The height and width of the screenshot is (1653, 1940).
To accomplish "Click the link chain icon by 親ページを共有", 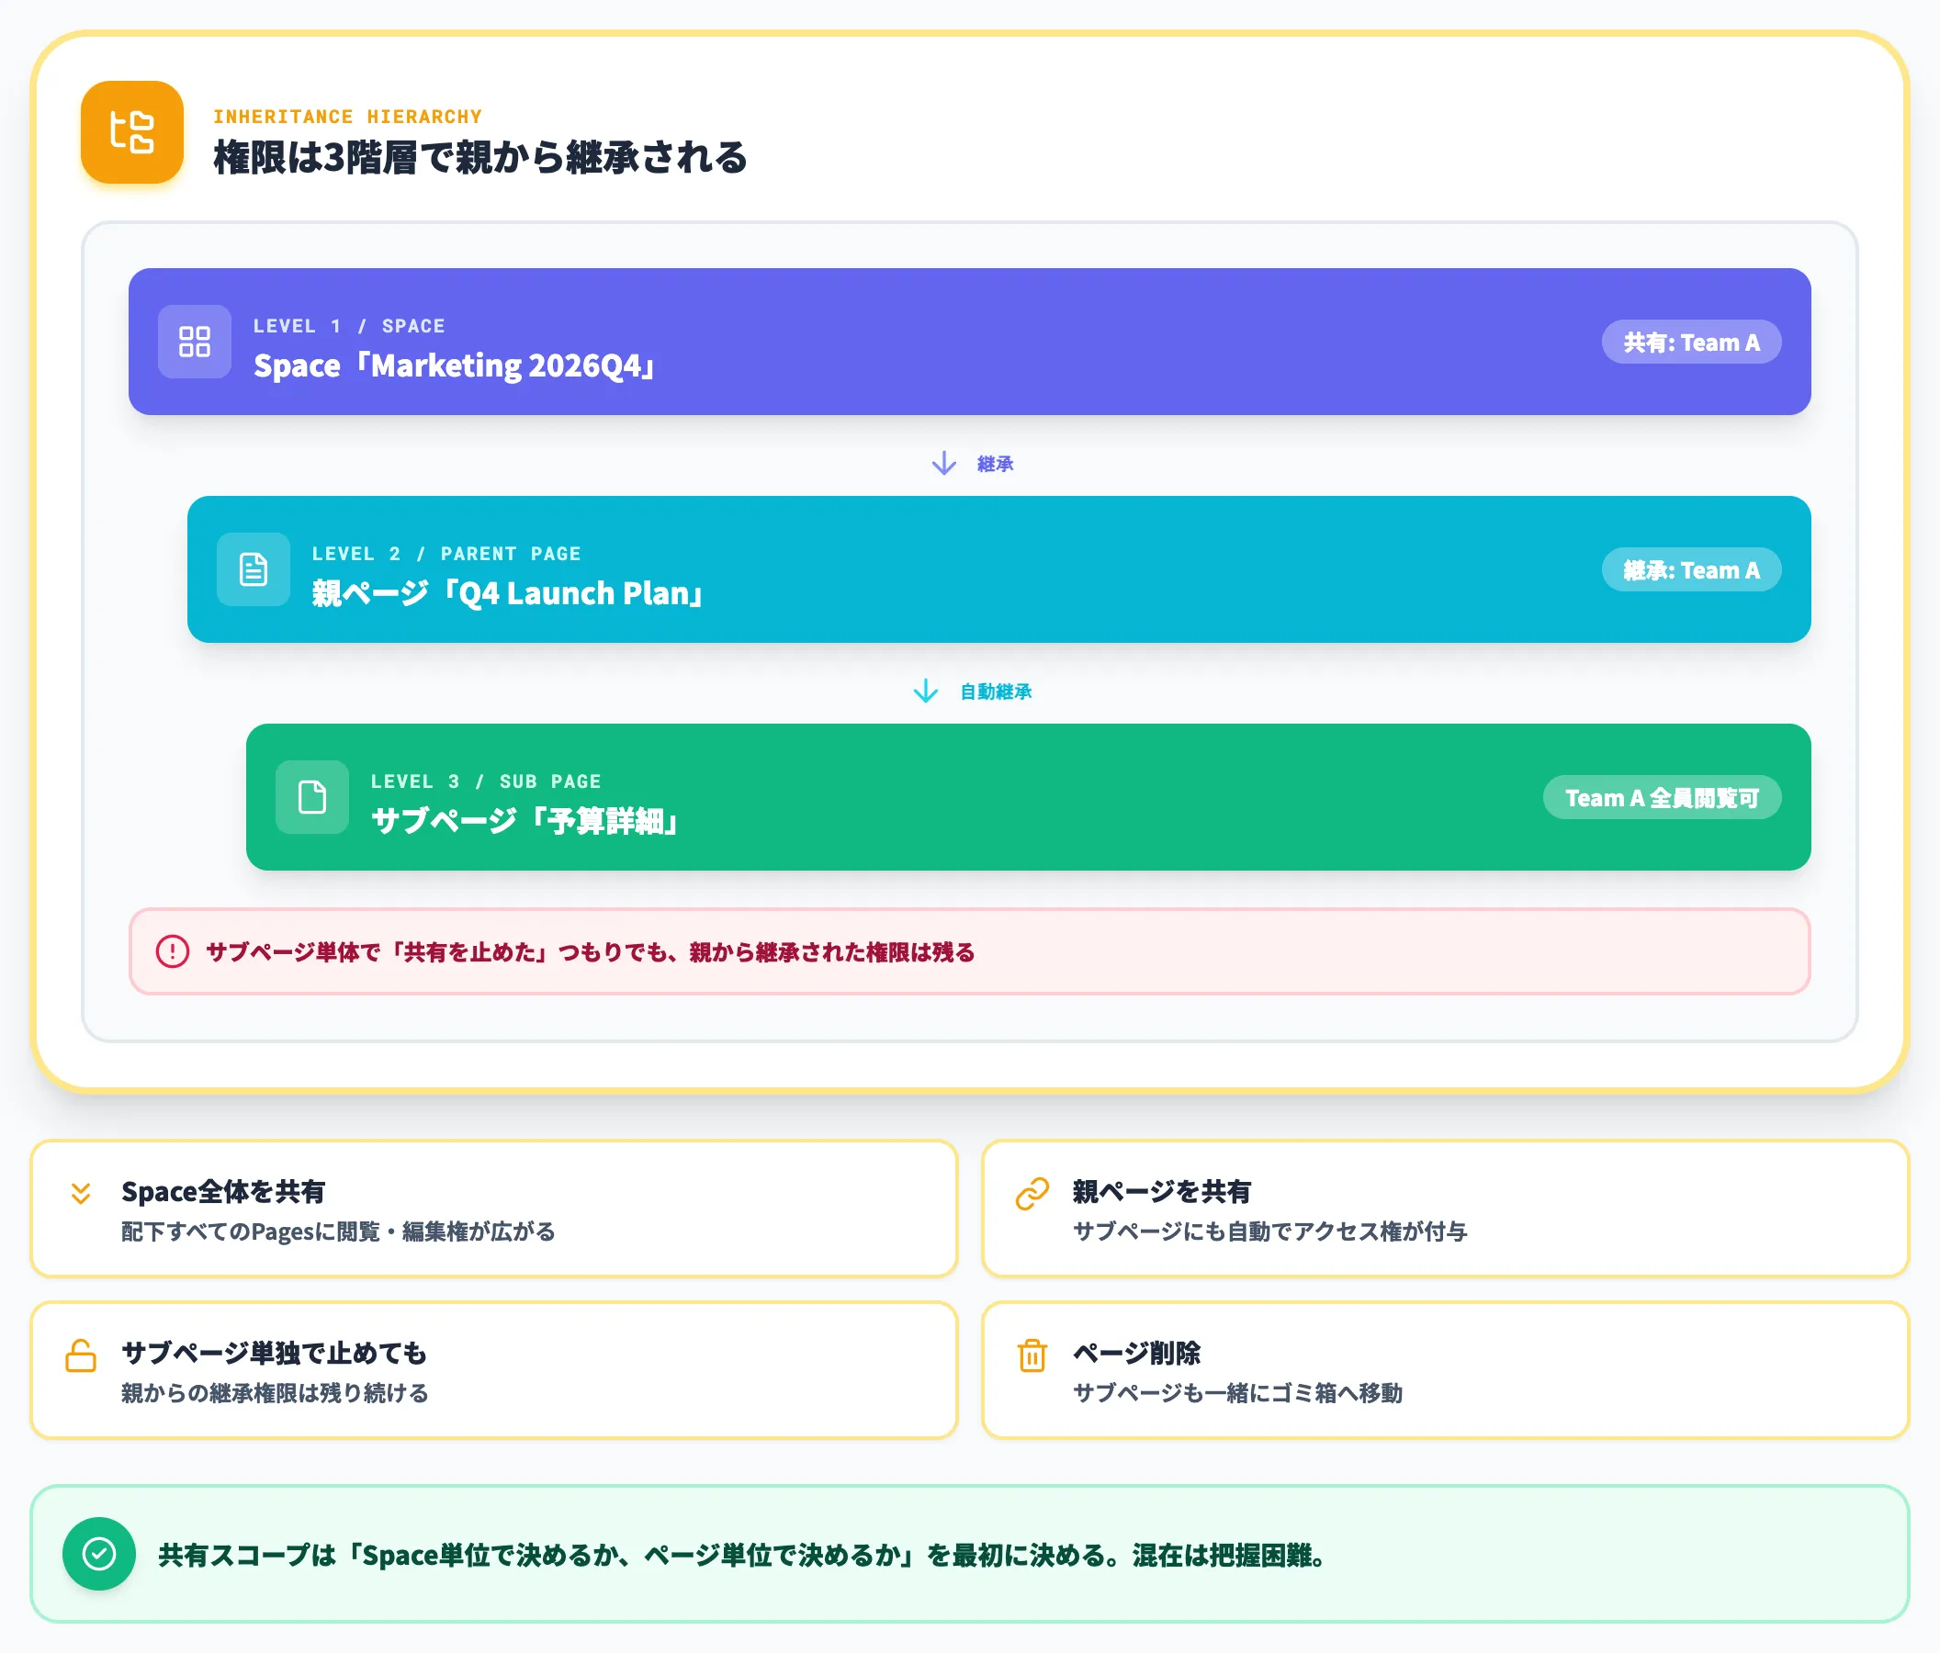I will click(x=1032, y=1194).
